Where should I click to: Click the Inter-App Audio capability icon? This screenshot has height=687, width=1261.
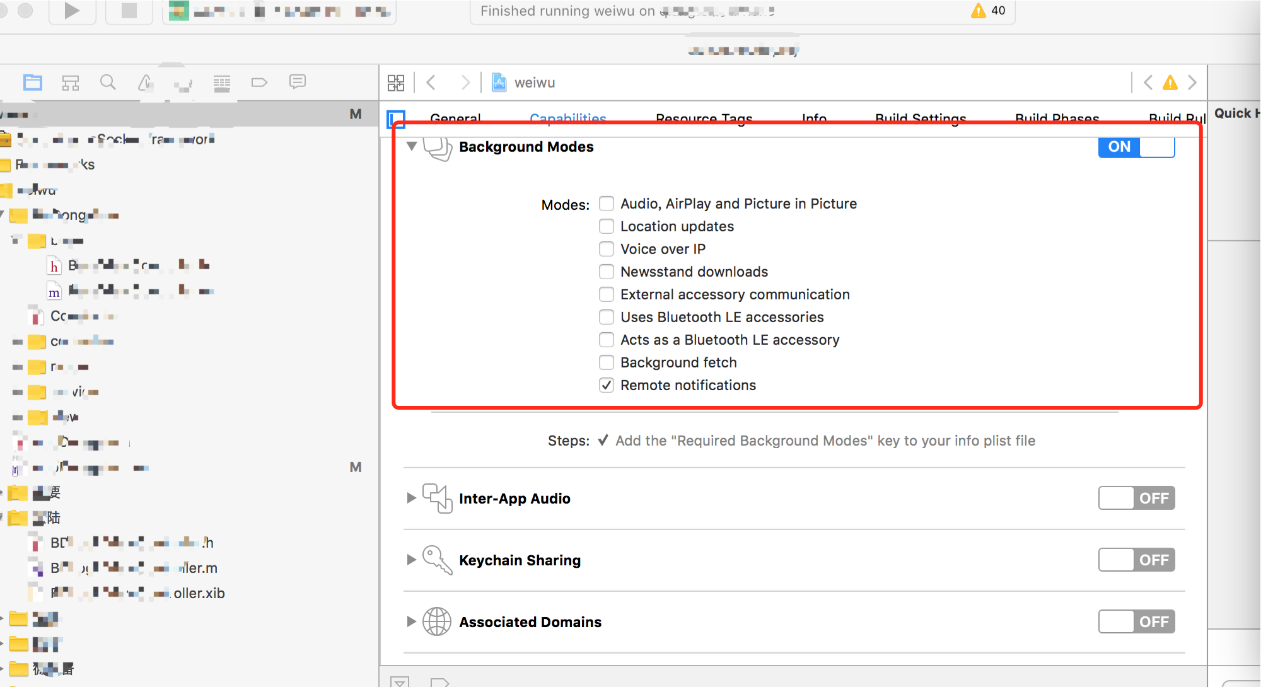click(x=438, y=498)
